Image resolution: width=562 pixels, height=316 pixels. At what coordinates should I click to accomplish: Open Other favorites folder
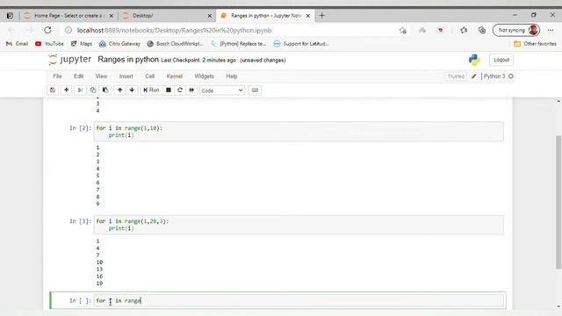pyautogui.click(x=535, y=44)
